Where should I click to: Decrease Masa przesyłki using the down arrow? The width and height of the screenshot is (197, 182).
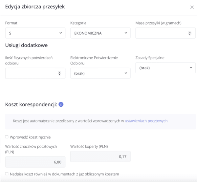coord(189,34)
